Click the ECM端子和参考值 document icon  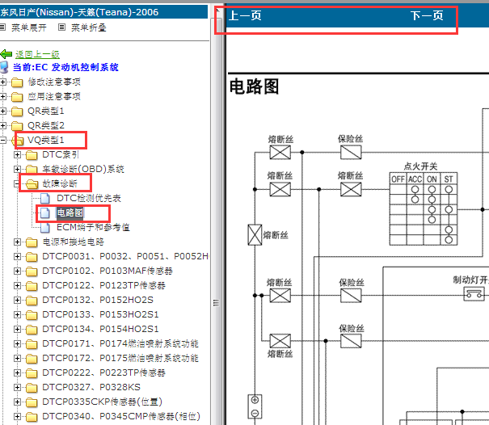tap(45, 227)
